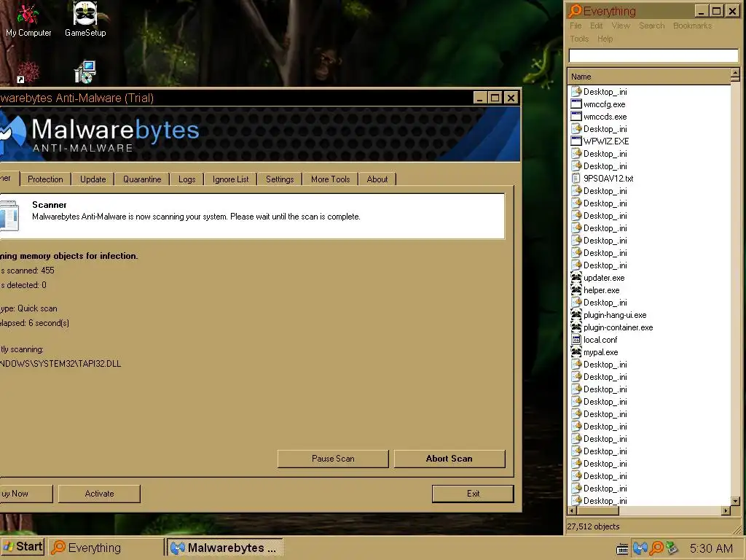Select the mypal.exe file name
The width and height of the screenshot is (746, 560).
[x=600, y=352]
